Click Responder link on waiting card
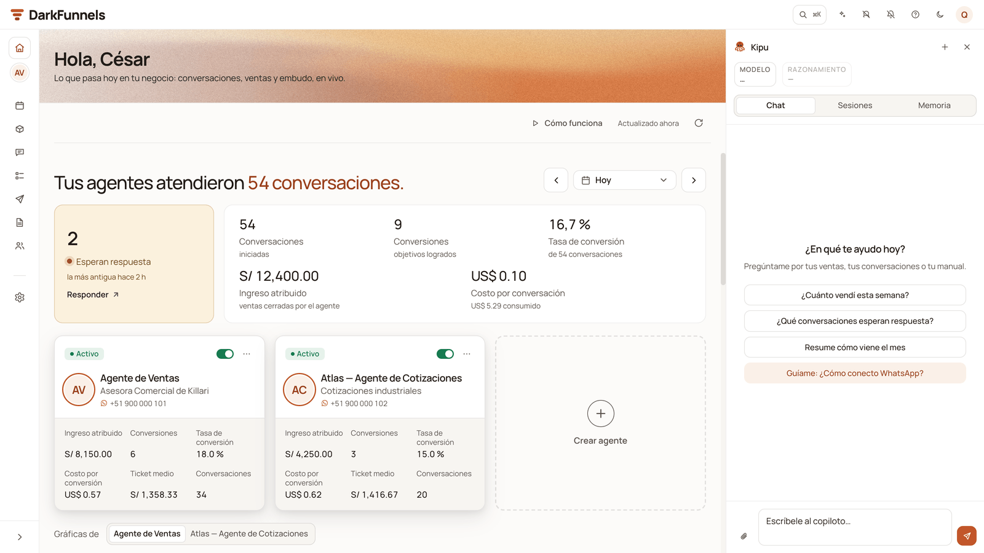 pos(93,295)
